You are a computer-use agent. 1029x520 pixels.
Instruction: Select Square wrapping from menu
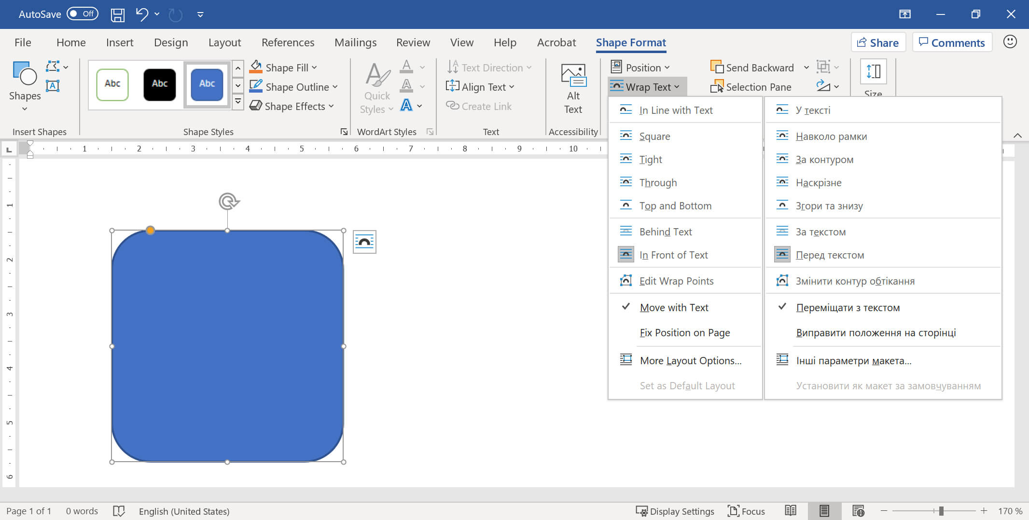(654, 136)
